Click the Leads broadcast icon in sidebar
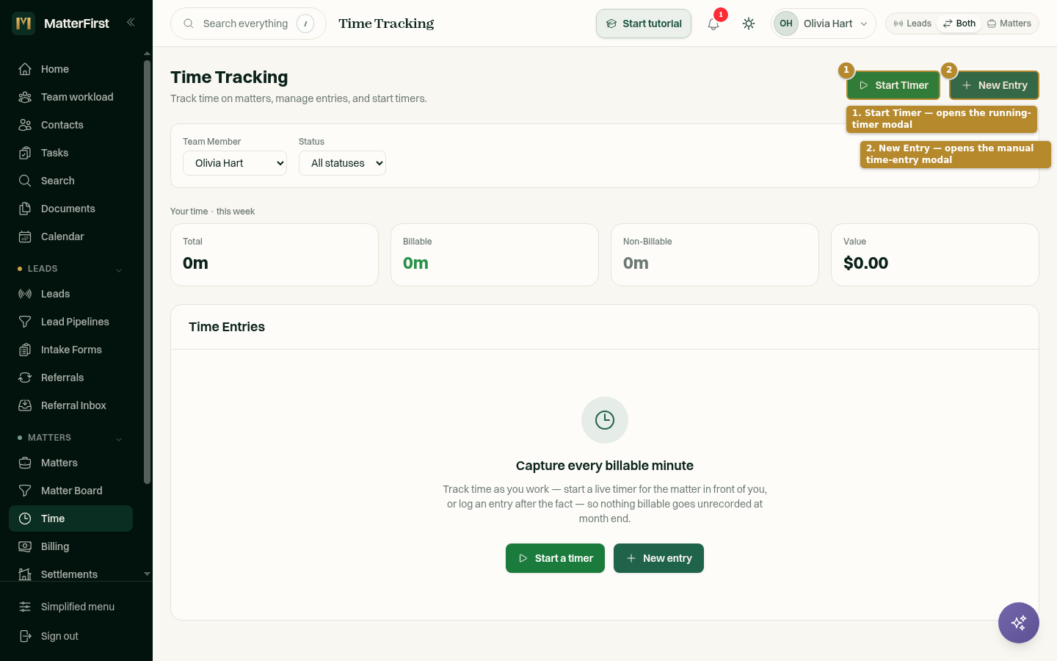This screenshot has height=661, width=1057. tap(25, 294)
